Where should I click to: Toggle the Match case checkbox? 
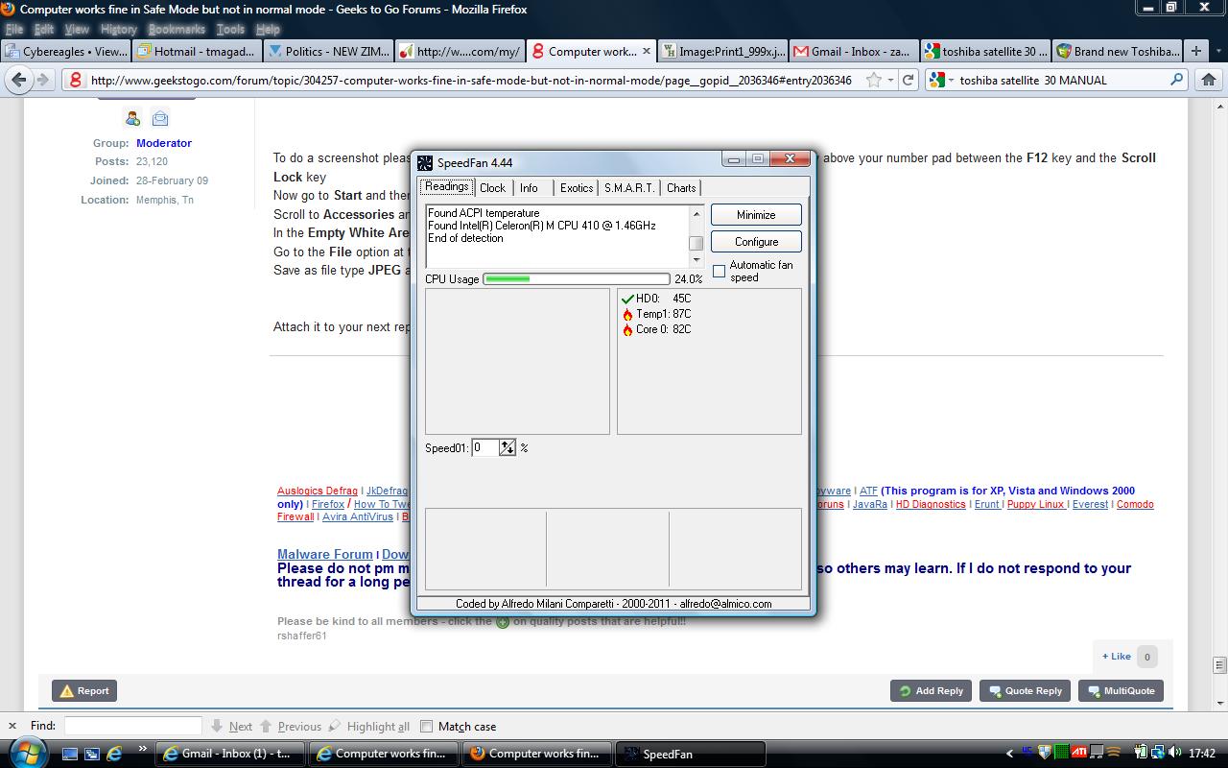427,726
